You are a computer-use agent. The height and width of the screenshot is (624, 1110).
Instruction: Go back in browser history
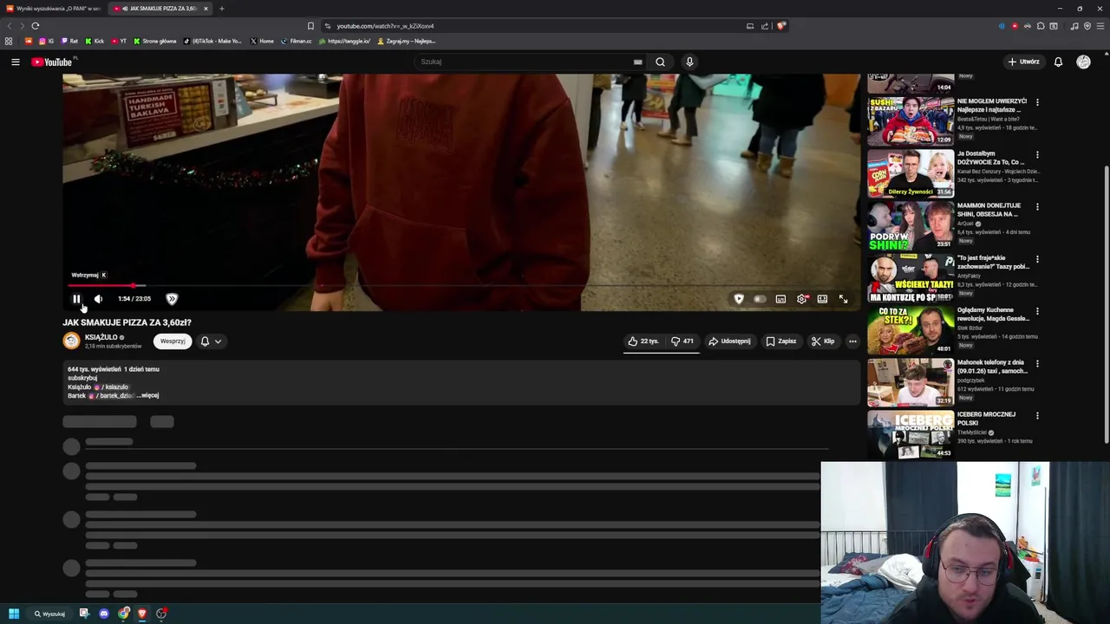pyautogui.click(x=10, y=26)
